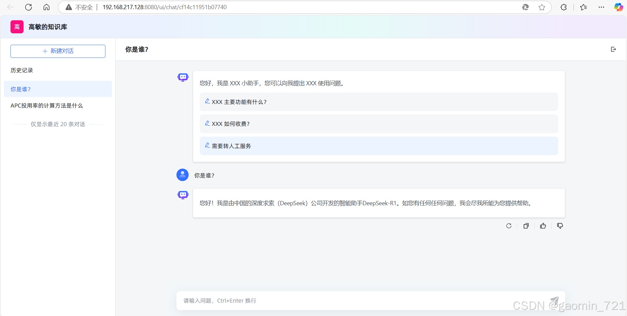This screenshot has width=627, height=316.
Task: Click the DeepSeek-R1 answer text
Action: pos(365,203)
